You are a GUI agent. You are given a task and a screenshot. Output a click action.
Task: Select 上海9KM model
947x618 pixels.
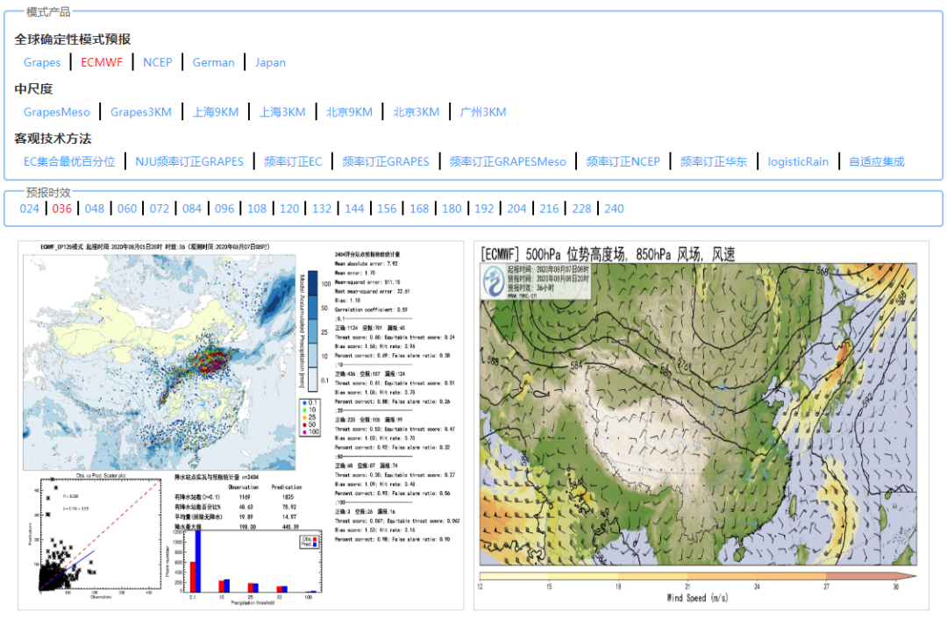[216, 111]
